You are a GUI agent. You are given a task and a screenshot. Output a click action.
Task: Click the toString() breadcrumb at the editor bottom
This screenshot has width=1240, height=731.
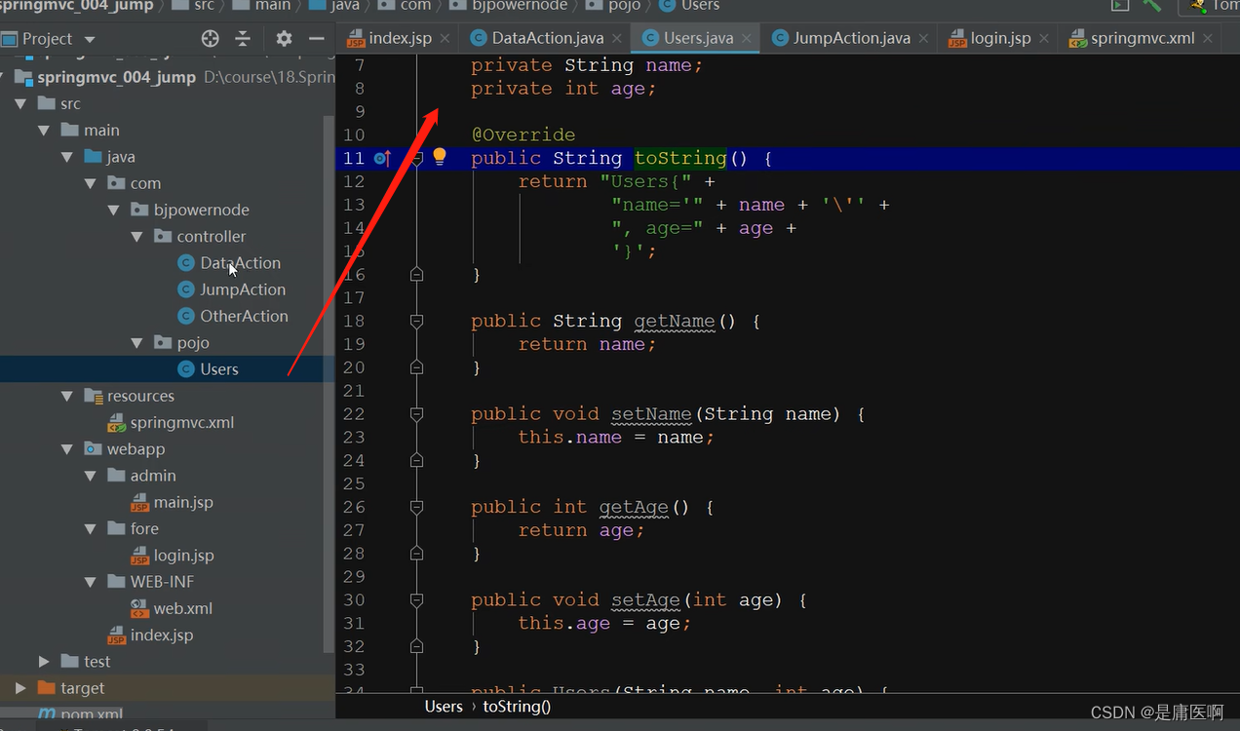517,707
